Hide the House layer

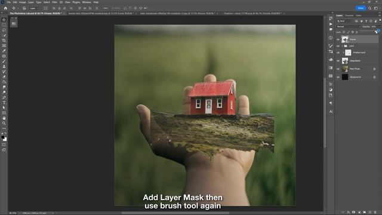pos(338,39)
